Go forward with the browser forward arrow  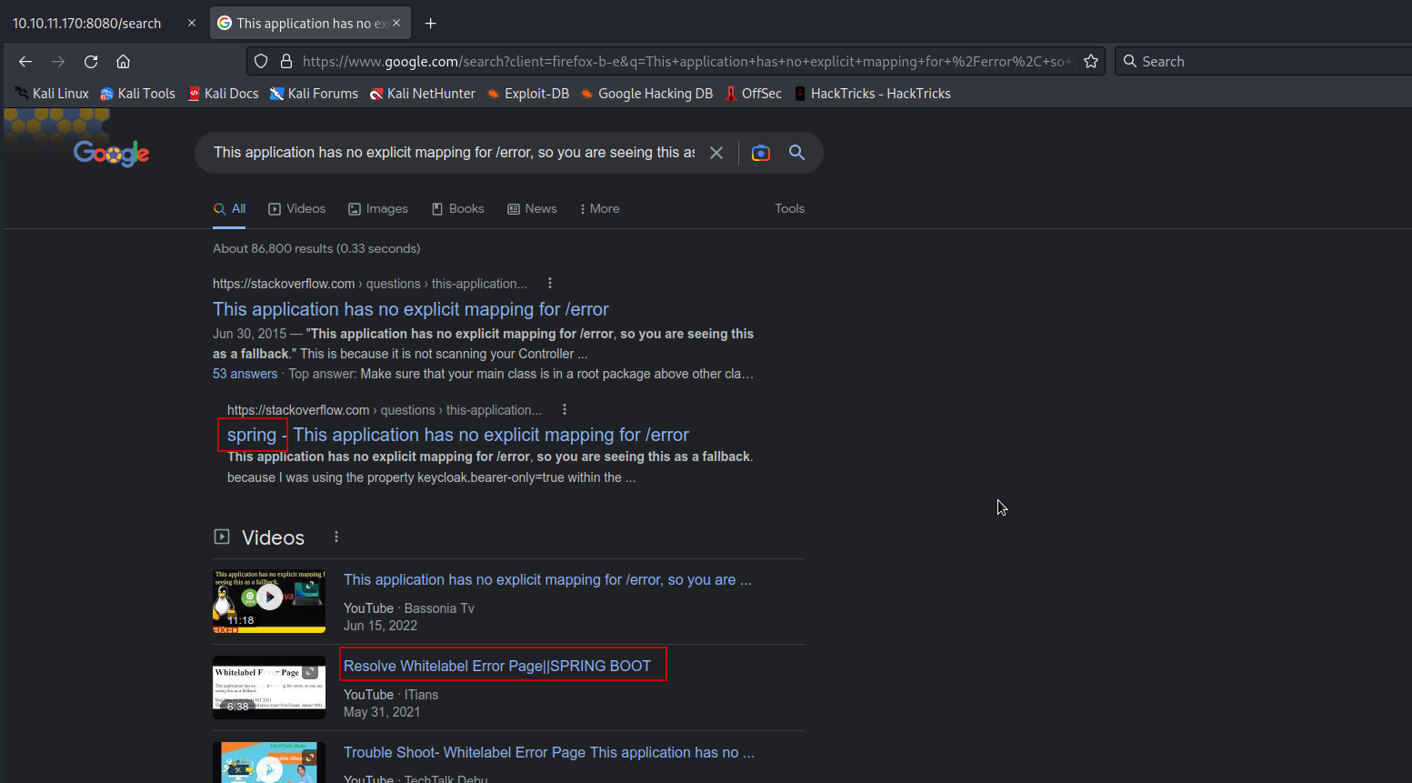coord(58,61)
